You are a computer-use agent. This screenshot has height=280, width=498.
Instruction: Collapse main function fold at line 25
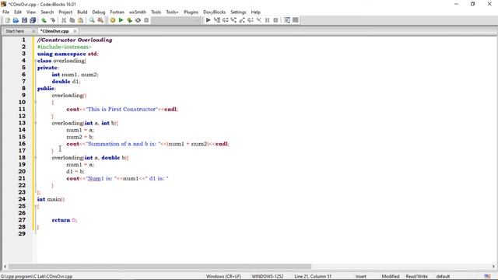[35, 206]
